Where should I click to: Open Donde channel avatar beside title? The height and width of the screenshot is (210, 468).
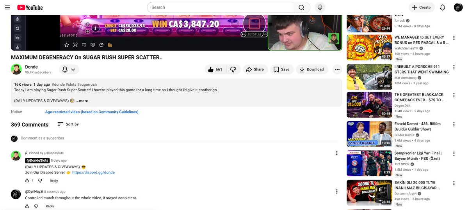click(x=16, y=69)
